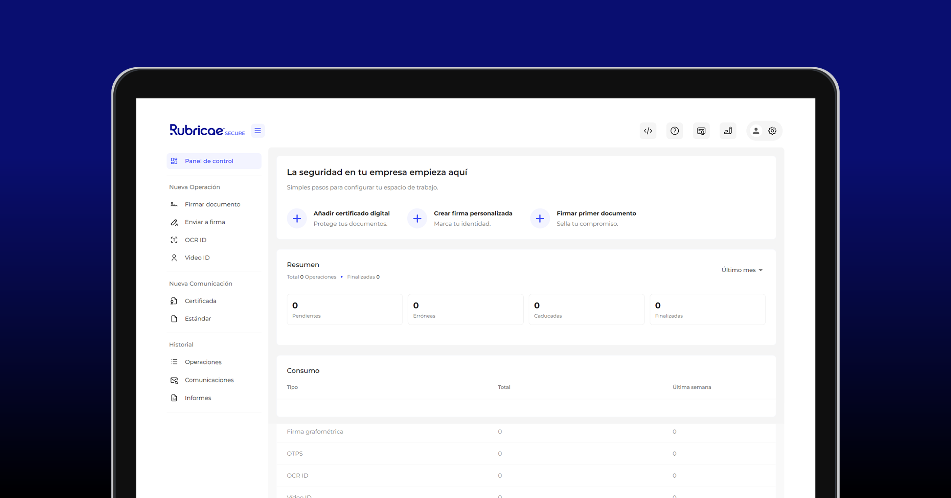Select the Historial menu section
Viewport: 951px width, 498px height.
(x=181, y=344)
